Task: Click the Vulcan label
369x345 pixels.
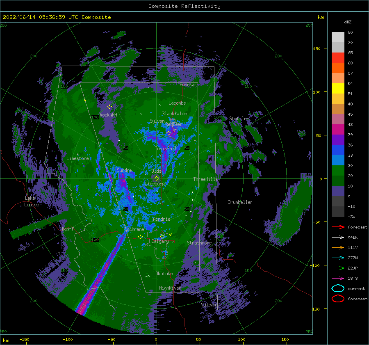Action: click(209, 305)
